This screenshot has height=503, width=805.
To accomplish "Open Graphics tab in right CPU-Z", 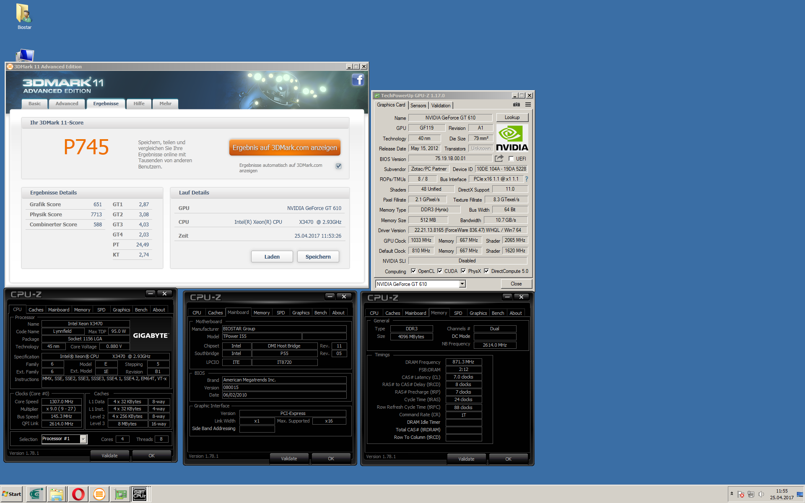I will point(478,313).
